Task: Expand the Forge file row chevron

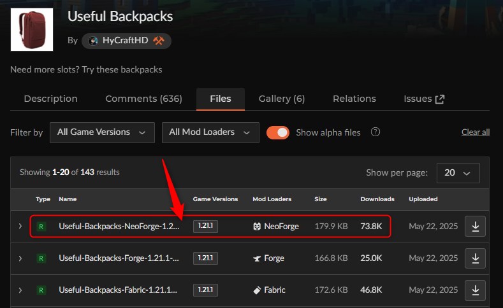Action: (20, 258)
